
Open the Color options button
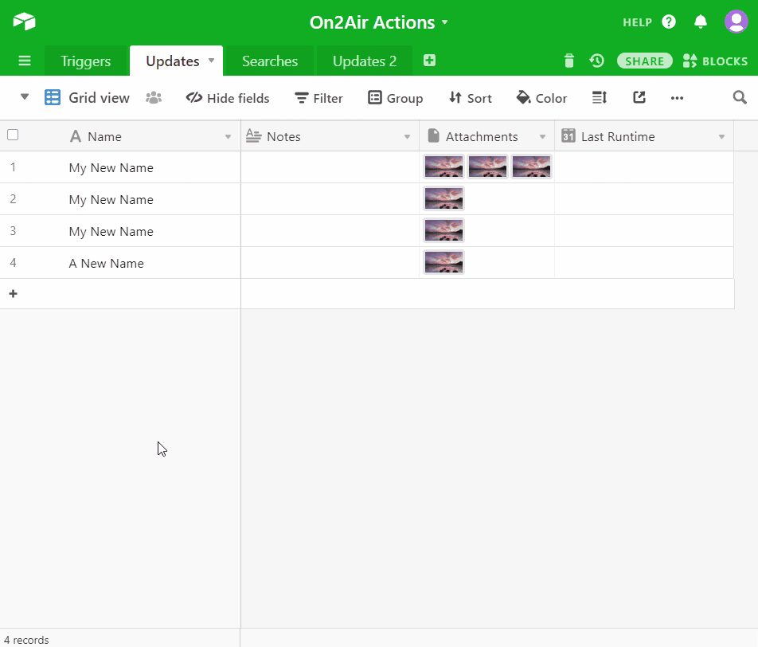point(541,98)
